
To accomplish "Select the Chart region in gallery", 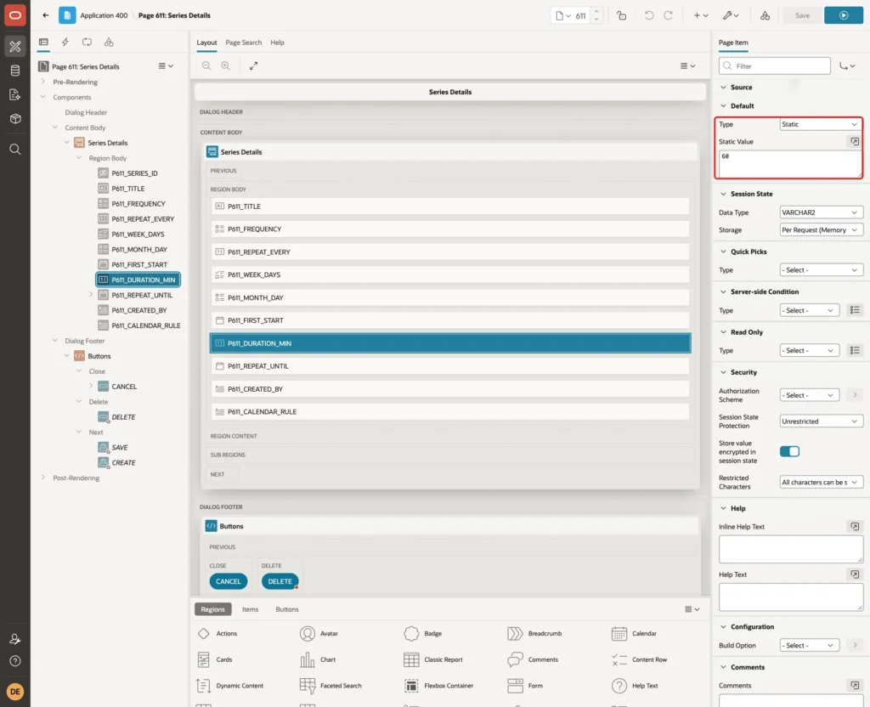I will click(x=318, y=659).
